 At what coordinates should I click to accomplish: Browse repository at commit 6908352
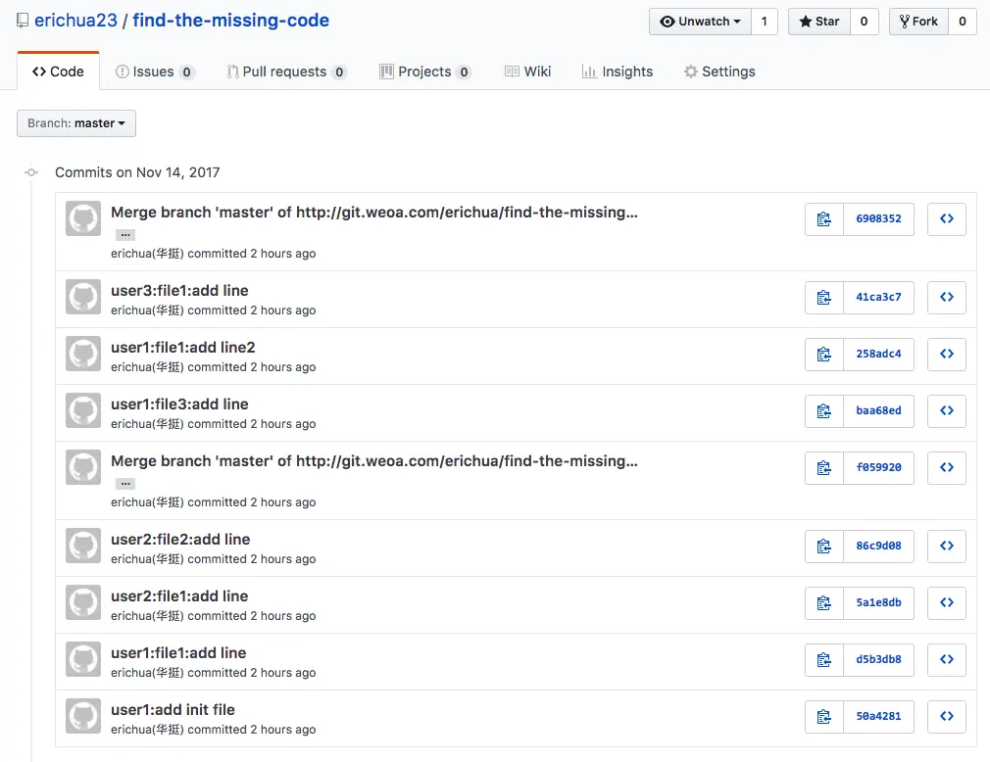click(x=947, y=218)
